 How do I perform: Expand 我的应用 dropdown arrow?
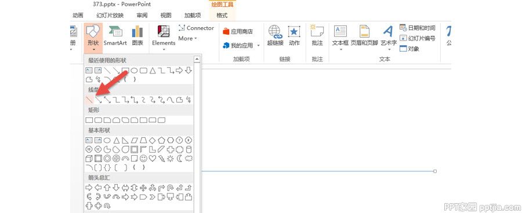258,46
